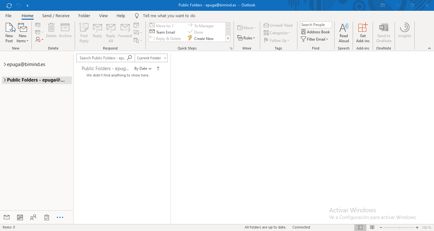
Task: Start Read Aloud speech
Action: coord(344,33)
